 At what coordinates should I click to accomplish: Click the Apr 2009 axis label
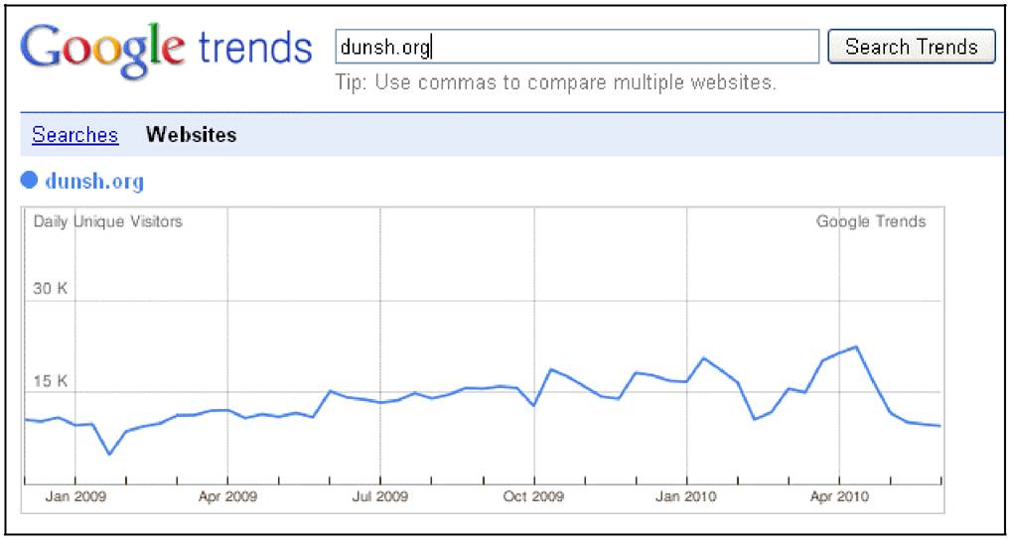point(227,497)
